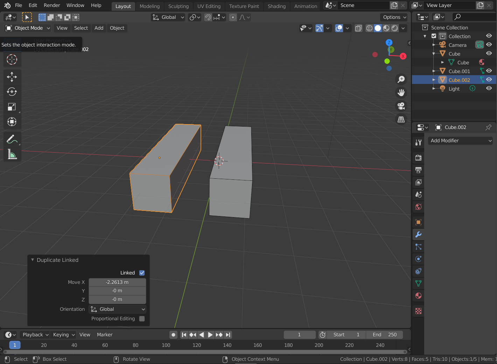Viewport: 497px width, 364px height.
Task: Select Light in the outliner
Action: (454, 89)
